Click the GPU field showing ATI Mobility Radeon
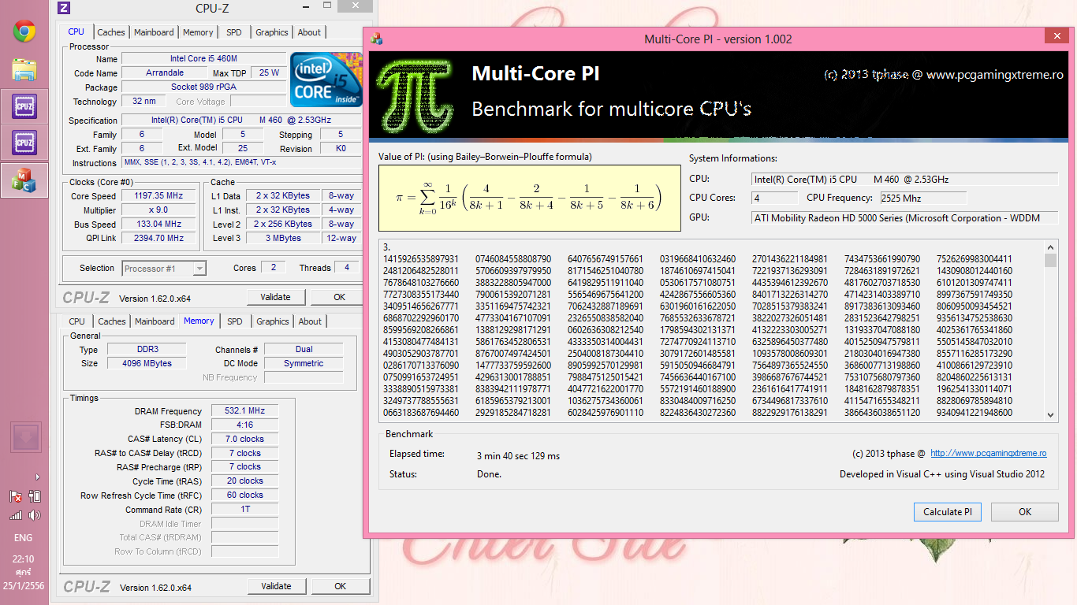The height and width of the screenshot is (605, 1077). click(x=904, y=217)
